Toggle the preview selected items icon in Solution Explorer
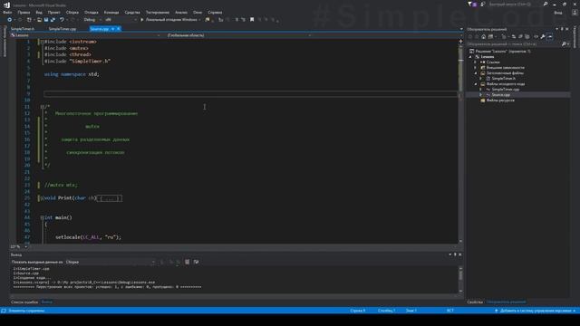 550,36
